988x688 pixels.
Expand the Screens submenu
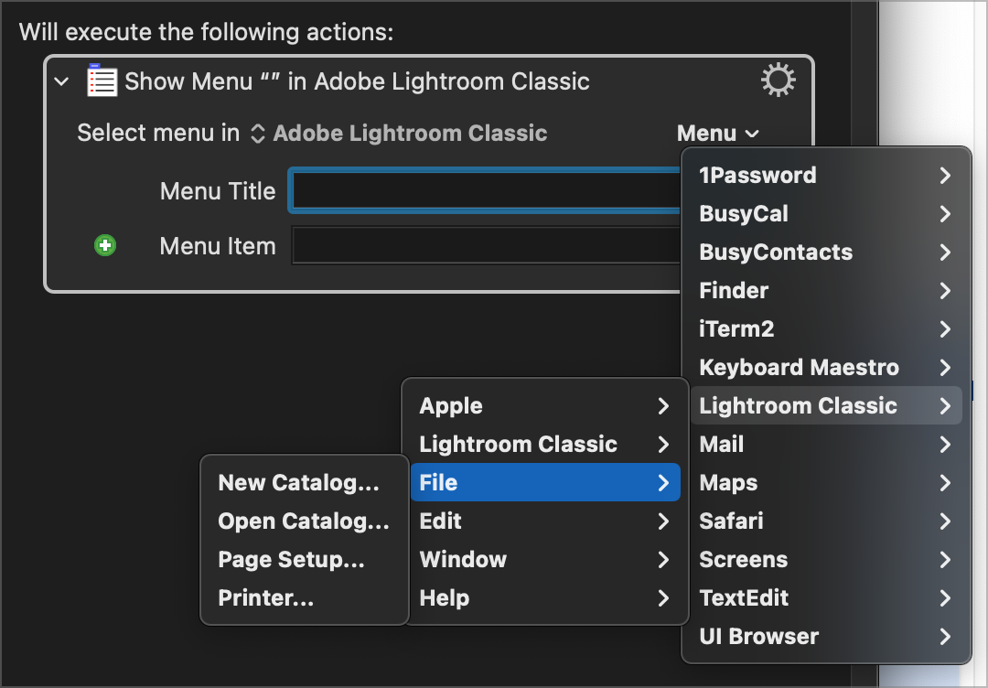tap(826, 560)
